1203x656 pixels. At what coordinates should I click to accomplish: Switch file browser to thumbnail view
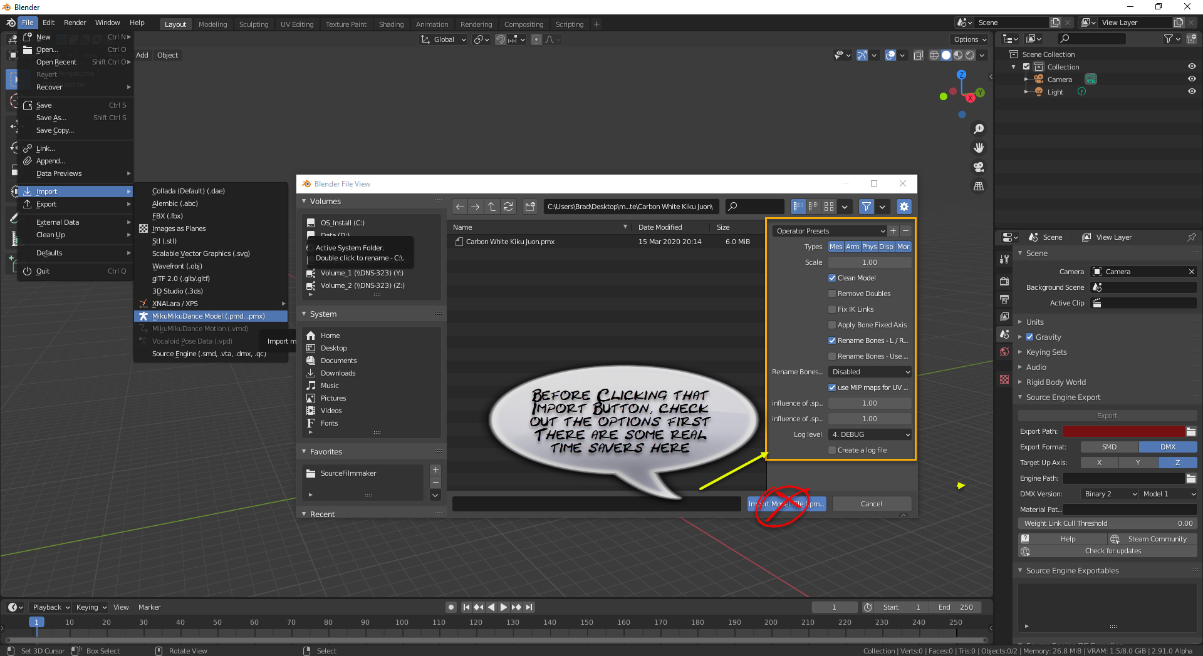point(829,207)
